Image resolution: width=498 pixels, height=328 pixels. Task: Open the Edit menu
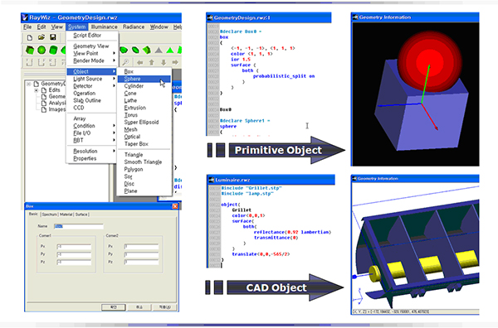point(41,27)
